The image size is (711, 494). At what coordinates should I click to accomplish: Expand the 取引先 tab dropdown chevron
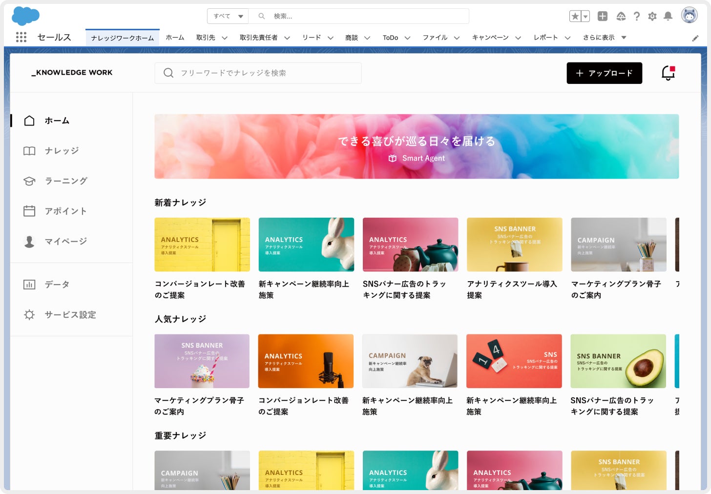click(225, 38)
